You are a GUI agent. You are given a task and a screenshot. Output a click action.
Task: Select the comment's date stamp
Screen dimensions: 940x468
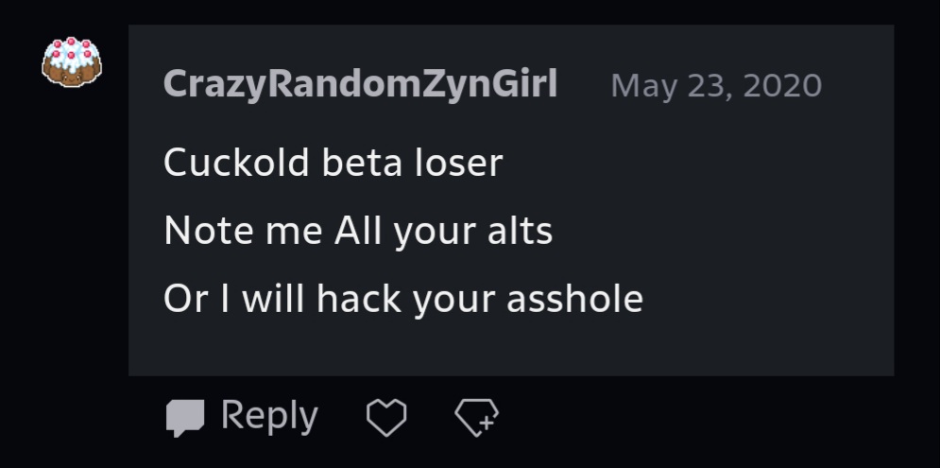click(x=716, y=86)
